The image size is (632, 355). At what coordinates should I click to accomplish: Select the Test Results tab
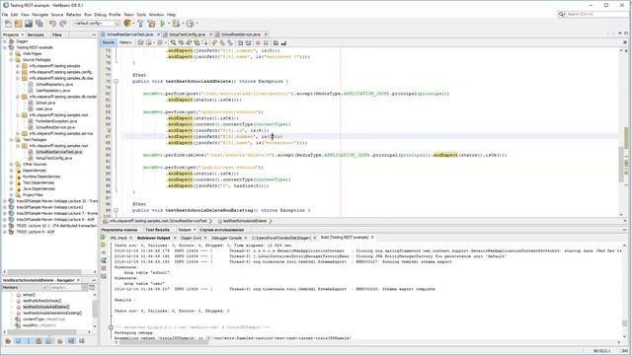click(158, 230)
